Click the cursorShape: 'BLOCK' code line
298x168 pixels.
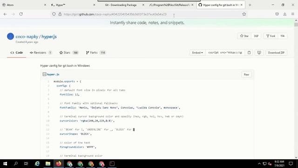point(75,134)
